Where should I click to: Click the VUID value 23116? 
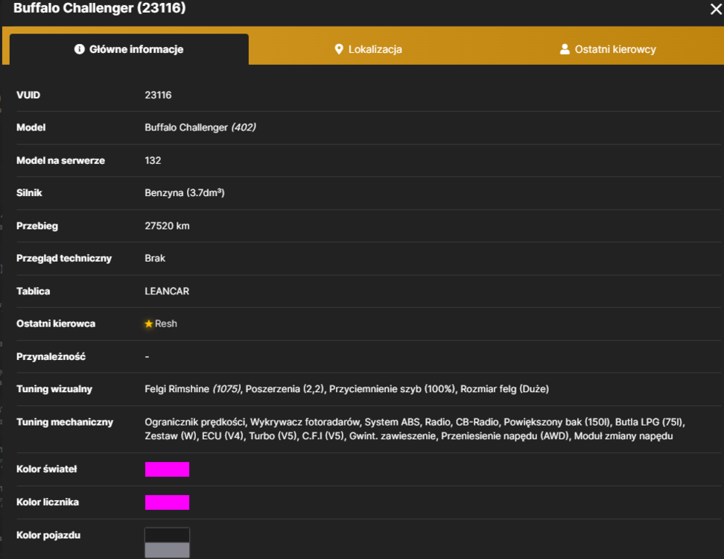click(158, 95)
